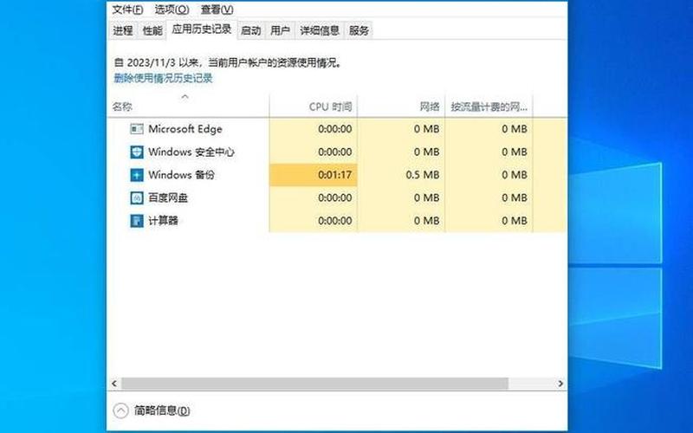Image resolution: width=693 pixels, height=433 pixels.
Task: Select the Windows 备份 row name
Action: click(181, 175)
